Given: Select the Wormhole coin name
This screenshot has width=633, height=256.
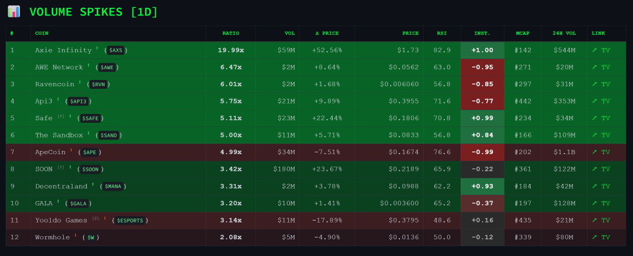Looking at the screenshot, I should (52, 237).
